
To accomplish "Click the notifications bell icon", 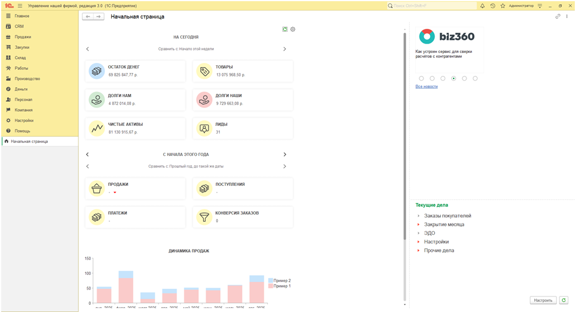I will (x=482, y=5).
